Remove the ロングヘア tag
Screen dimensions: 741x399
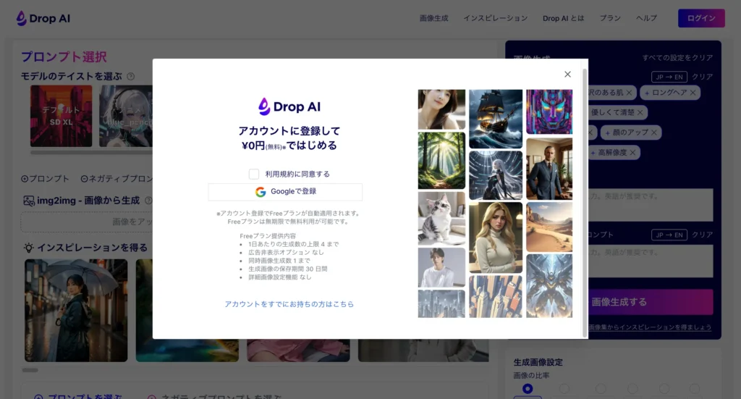693,93
